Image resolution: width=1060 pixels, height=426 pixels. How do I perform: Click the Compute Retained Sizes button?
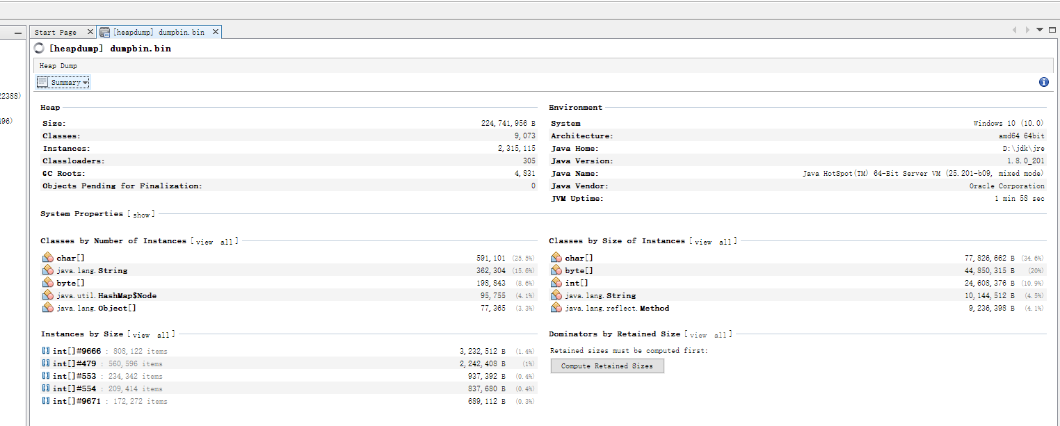click(607, 366)
